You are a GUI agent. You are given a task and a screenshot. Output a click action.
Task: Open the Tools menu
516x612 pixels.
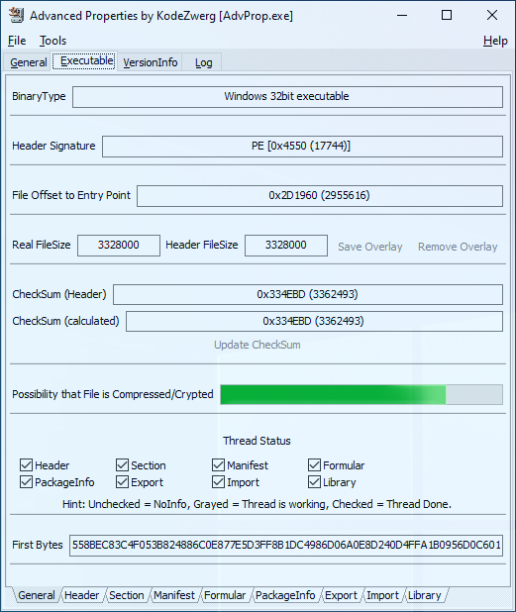[x=52, y=41]
